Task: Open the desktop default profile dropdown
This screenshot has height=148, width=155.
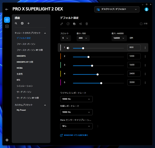Action: tap(117, 9)
